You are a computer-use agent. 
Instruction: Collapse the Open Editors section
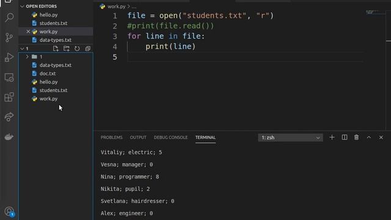[x=22, y=6]
